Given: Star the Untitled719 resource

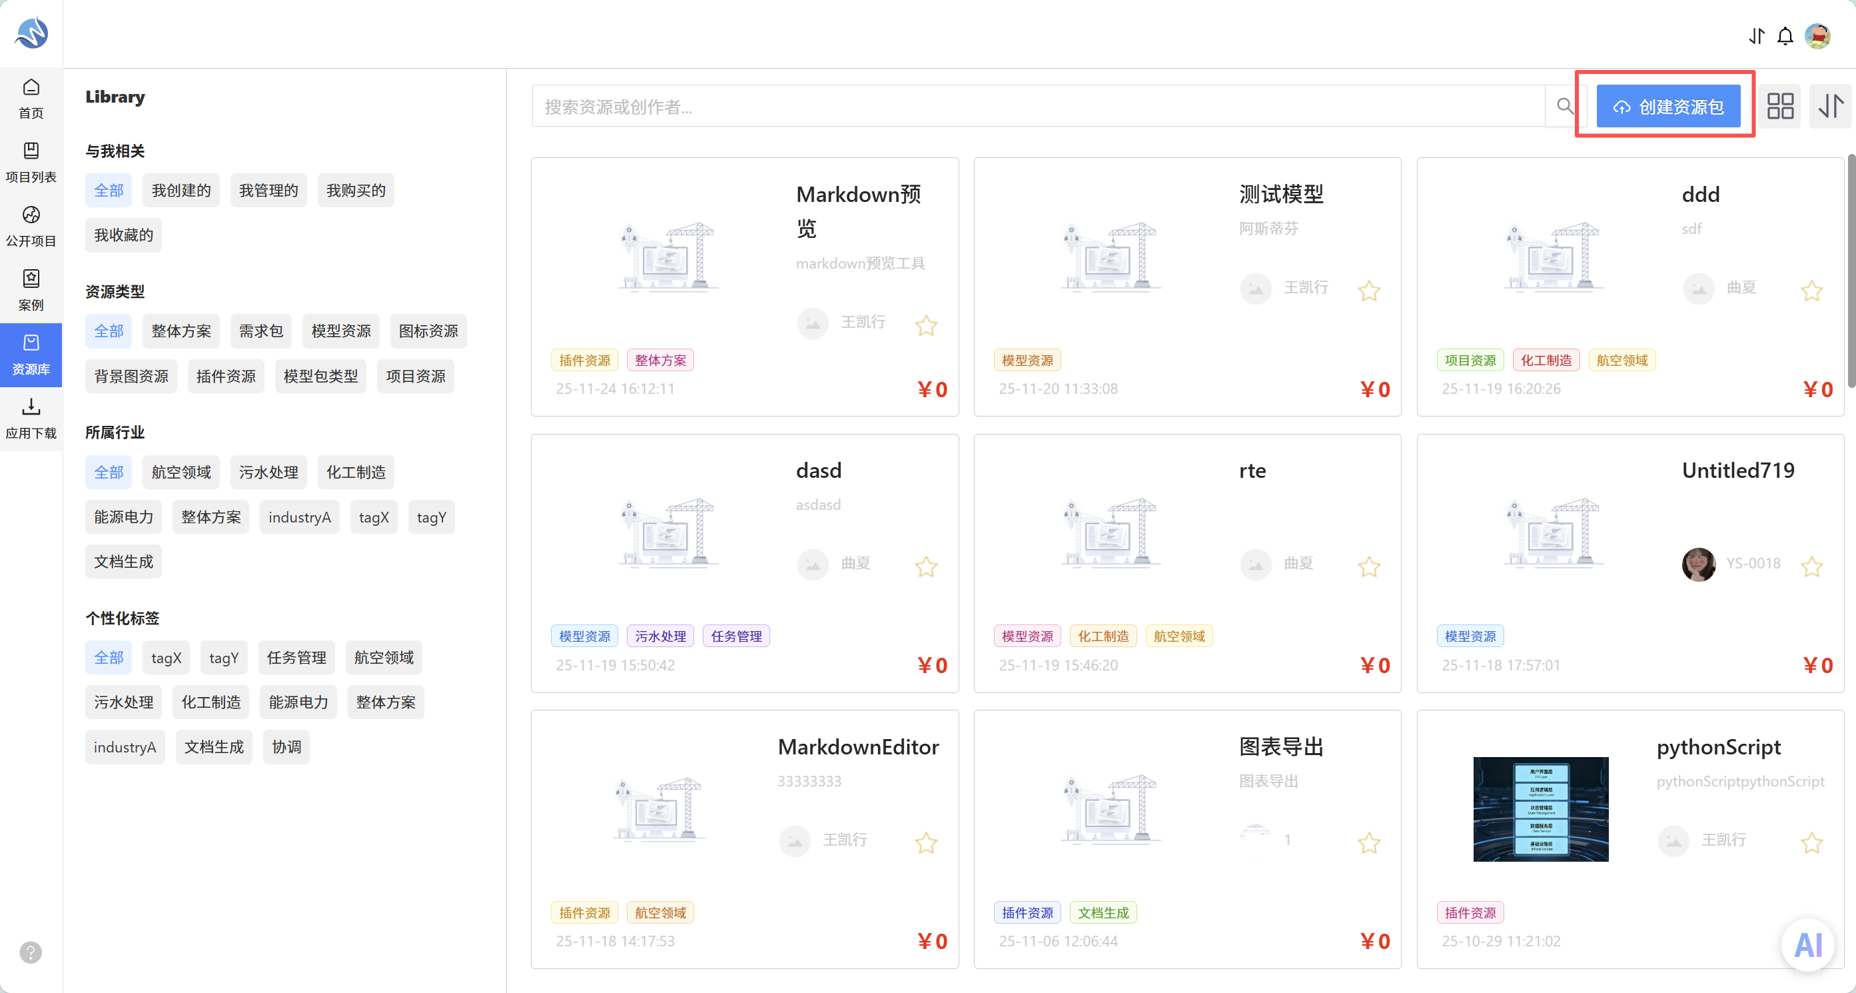Looking at the screenshot, I should point(1812,567).
